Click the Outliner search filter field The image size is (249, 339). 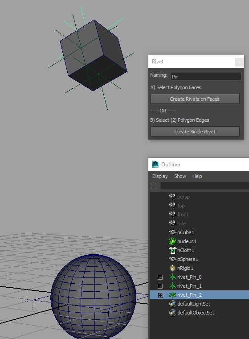point(204,186)
